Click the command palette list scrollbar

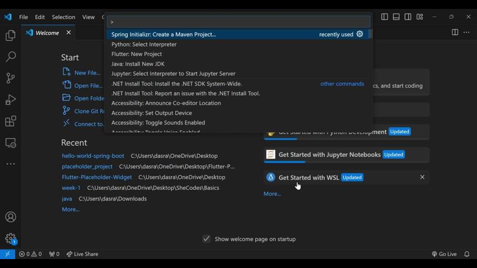coord(370,34)
